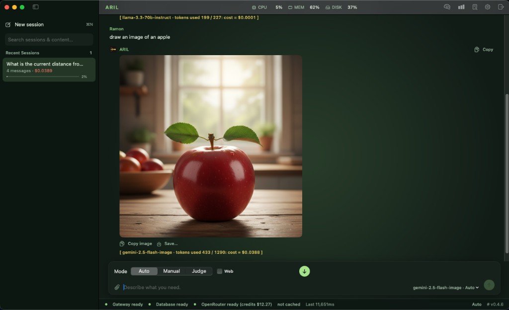Open the bar chart statistics icon
The height and width of the screenshot is (310, 509).
click(x=461, y=7)
